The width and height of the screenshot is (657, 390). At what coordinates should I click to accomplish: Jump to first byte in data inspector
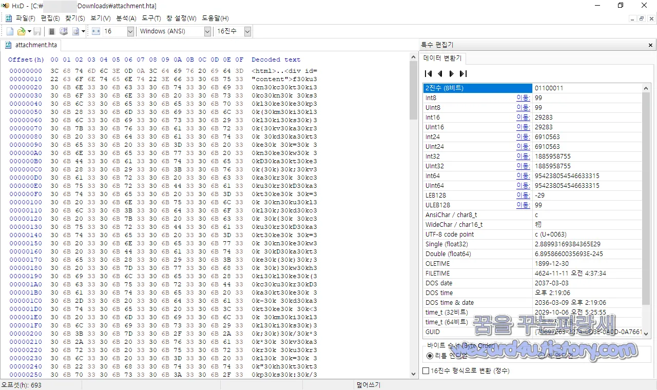point(429,73)
